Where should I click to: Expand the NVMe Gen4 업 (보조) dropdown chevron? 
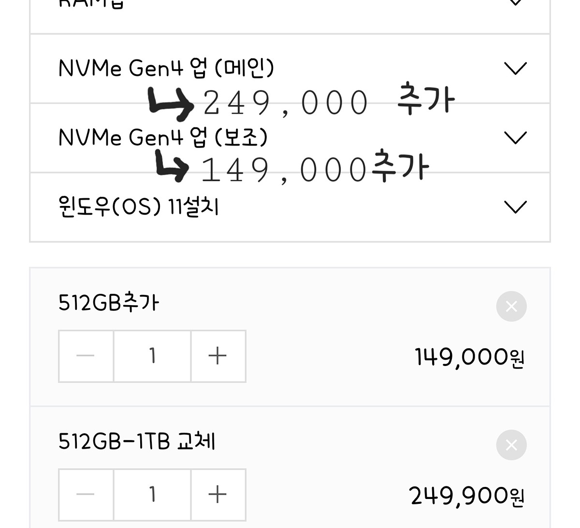(515, 138)
